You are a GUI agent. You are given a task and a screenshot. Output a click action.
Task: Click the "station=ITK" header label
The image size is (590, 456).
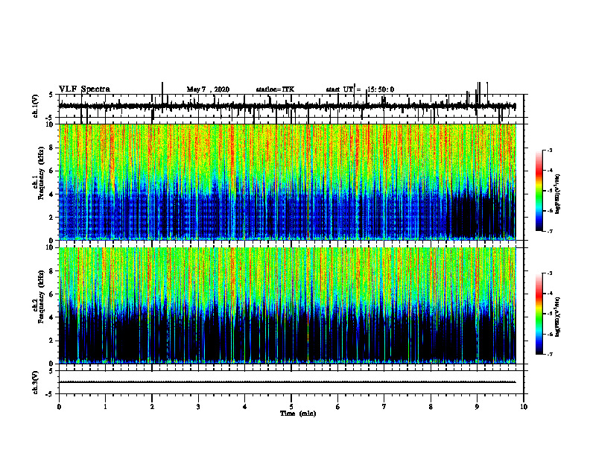tap(275, 89)
